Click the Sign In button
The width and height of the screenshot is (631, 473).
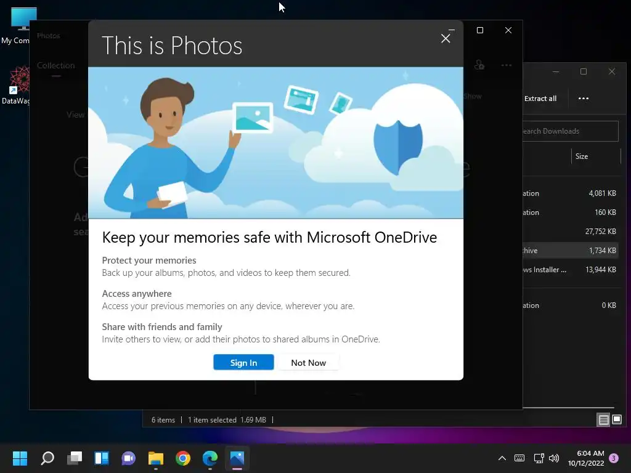[243, 362]
